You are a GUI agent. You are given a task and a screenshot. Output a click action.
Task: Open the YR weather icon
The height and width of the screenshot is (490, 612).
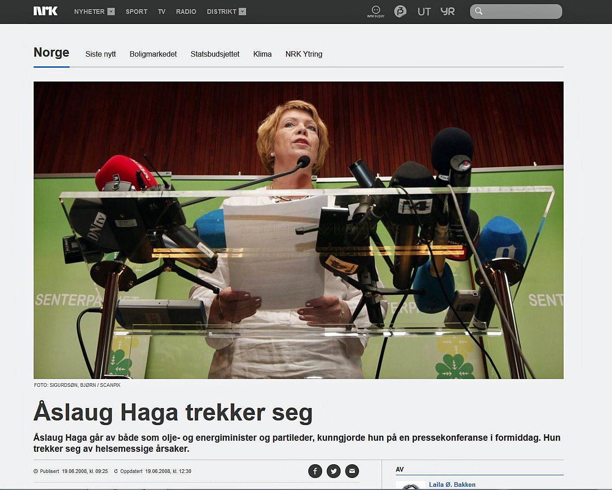pos(447,12)
